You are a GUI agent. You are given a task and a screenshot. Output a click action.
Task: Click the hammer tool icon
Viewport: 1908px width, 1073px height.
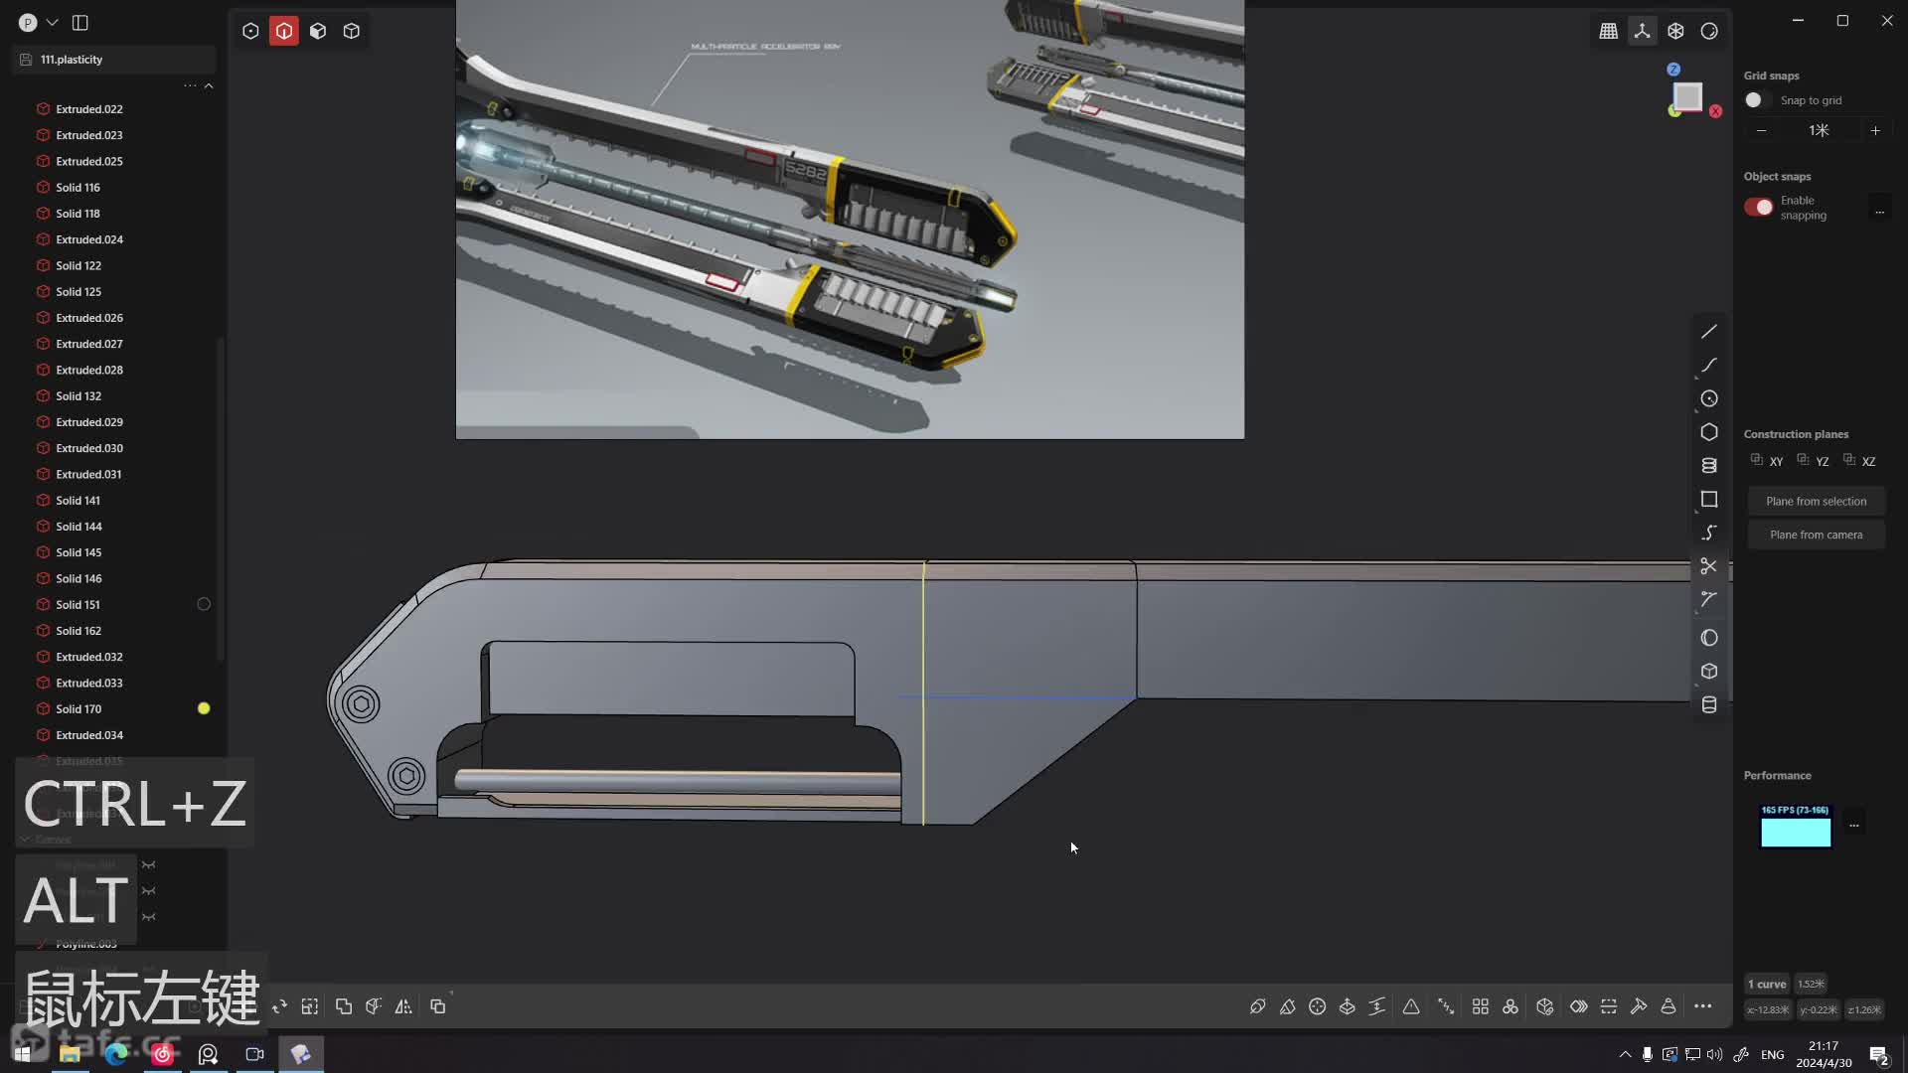[1639, 1006]
